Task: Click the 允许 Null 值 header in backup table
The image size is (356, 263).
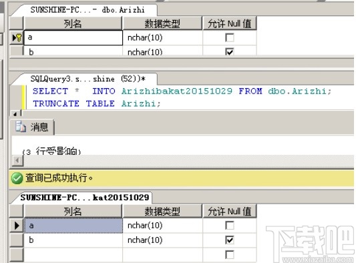Action: [x=230, y=211]
